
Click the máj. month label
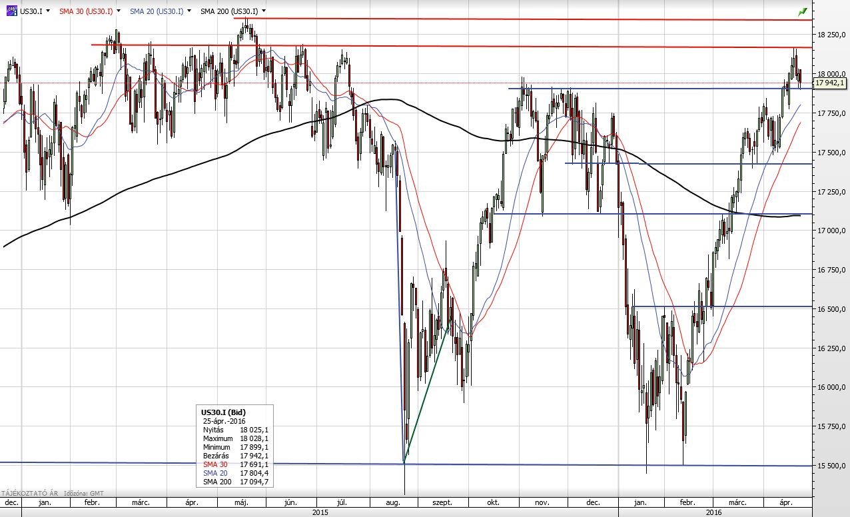click(x=240, y=503)
